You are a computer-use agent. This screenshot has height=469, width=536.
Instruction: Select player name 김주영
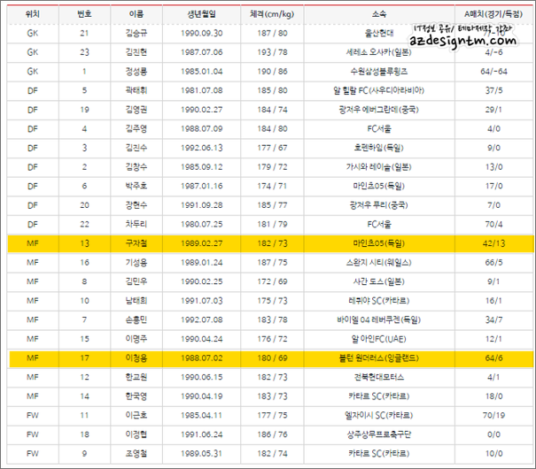click(136, 129)
